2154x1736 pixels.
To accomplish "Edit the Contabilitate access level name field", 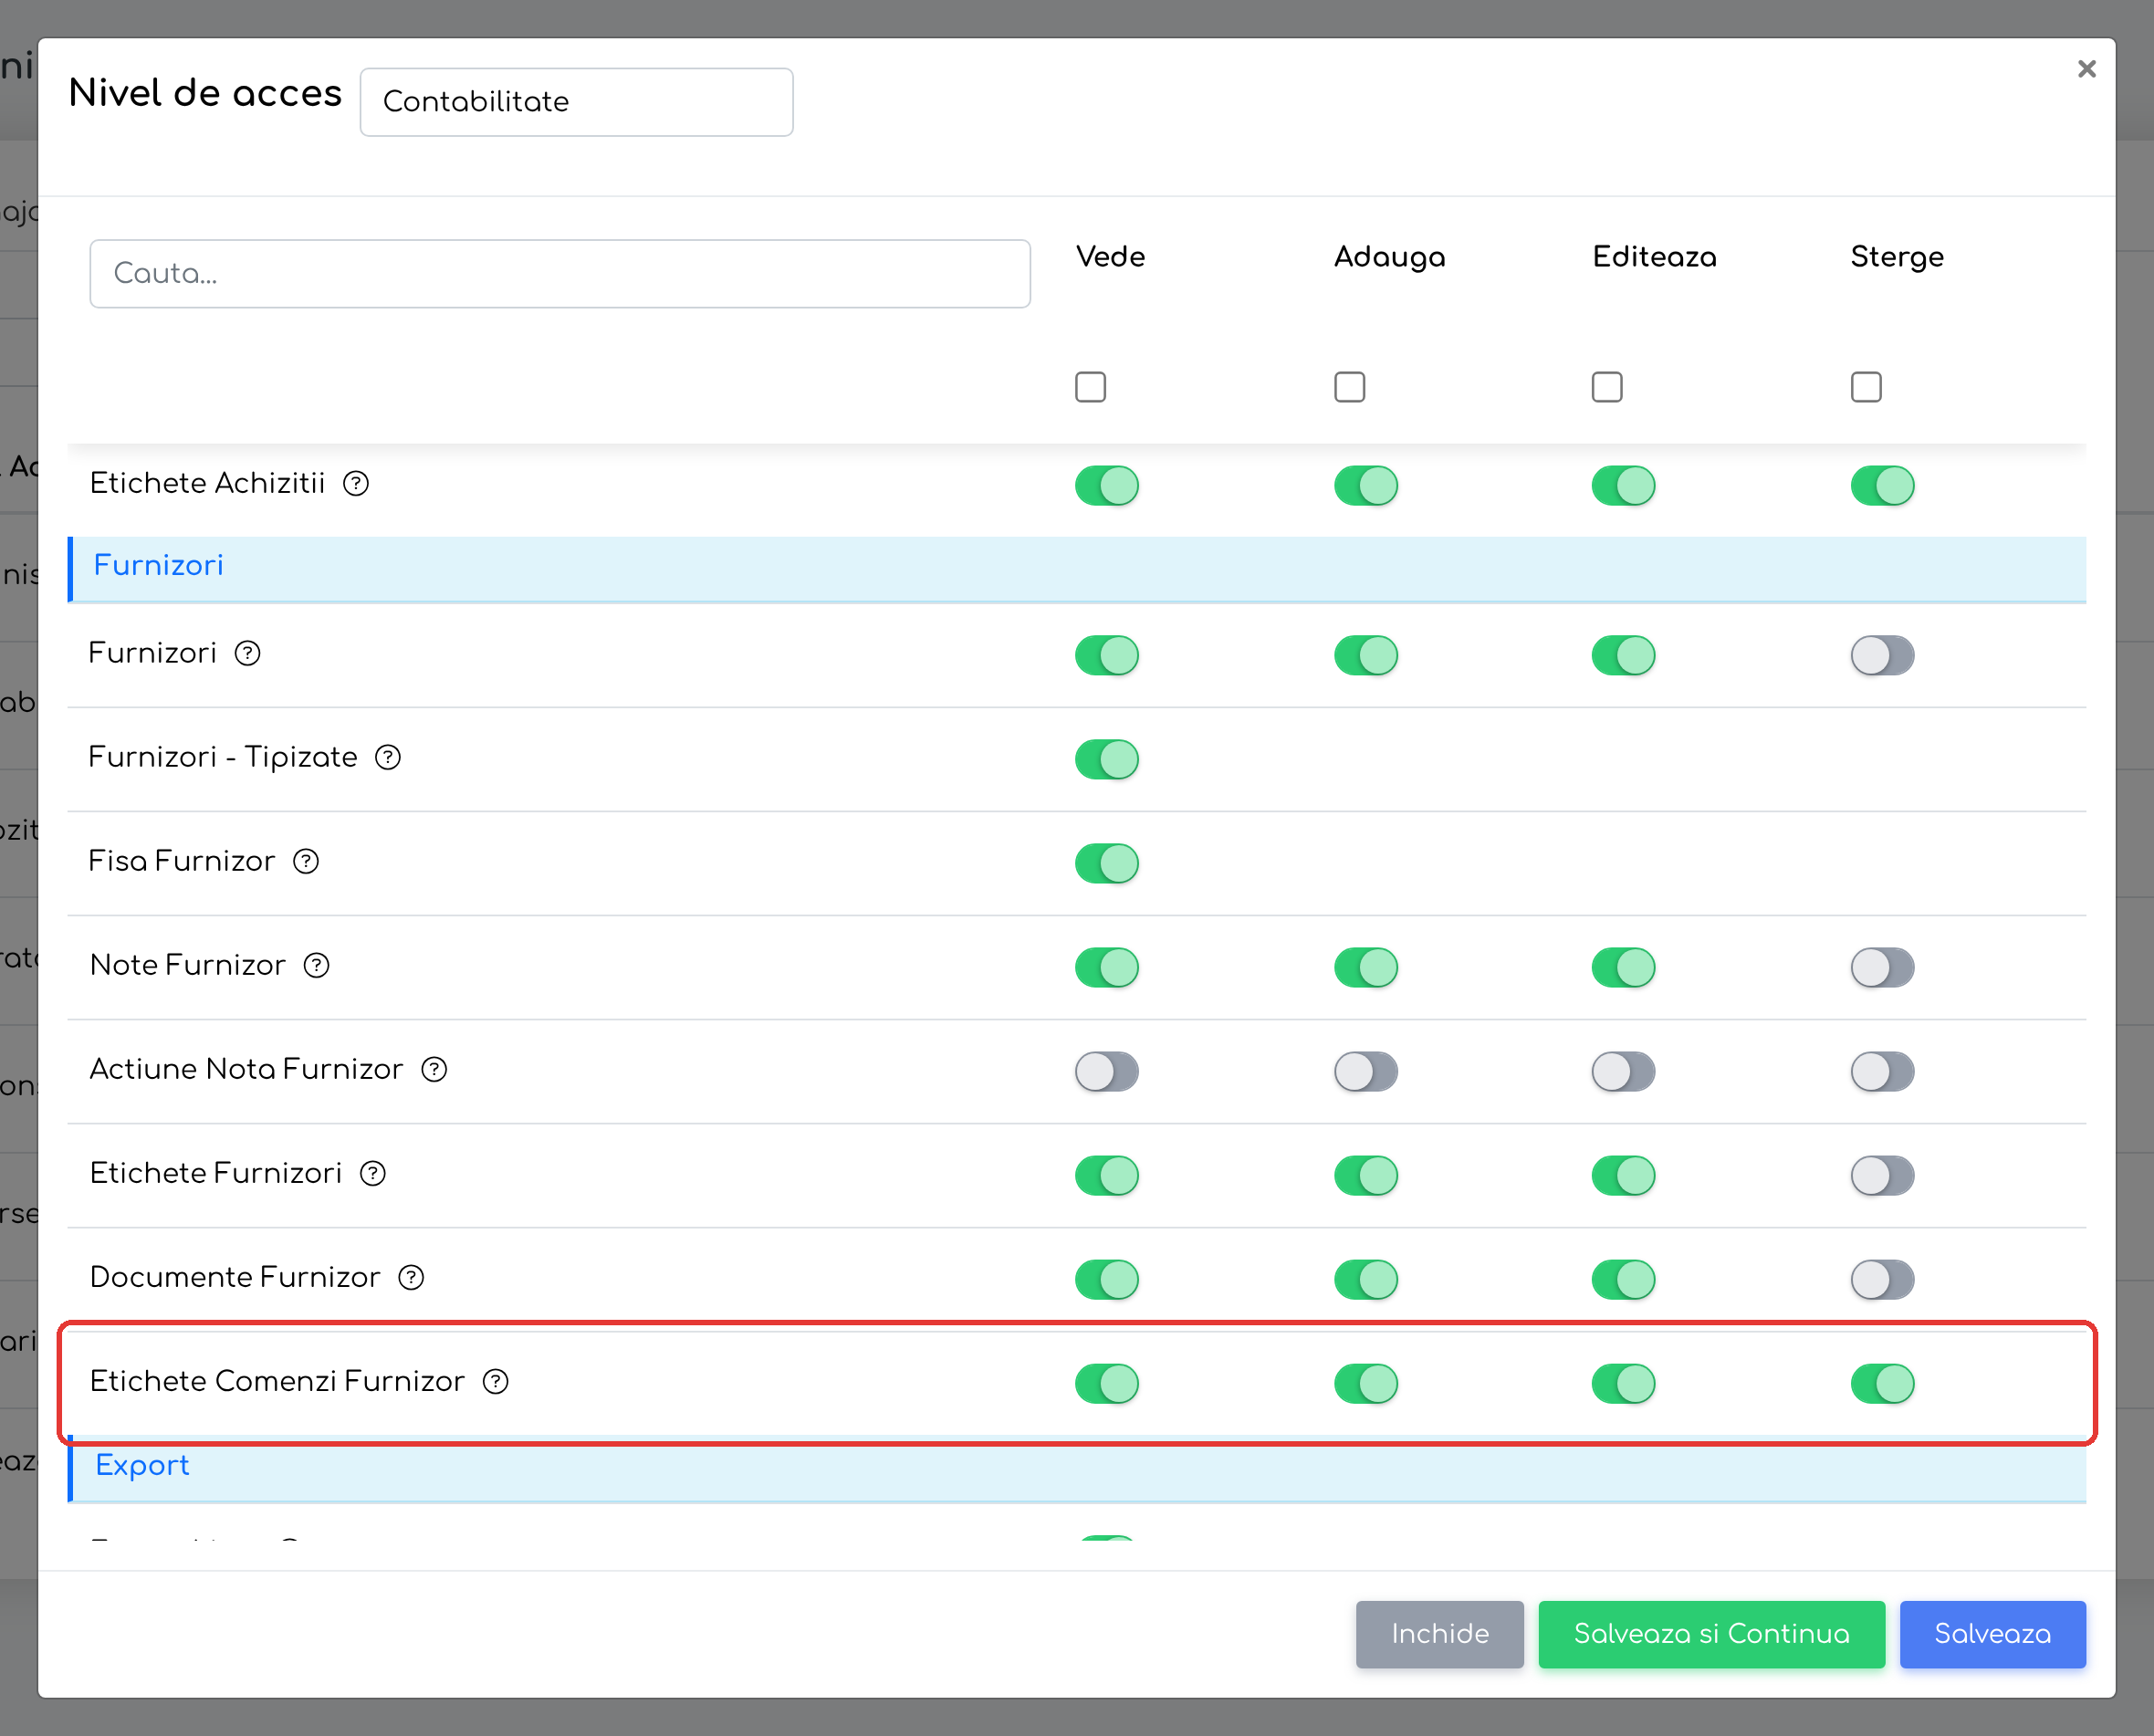I will point(576,102).
